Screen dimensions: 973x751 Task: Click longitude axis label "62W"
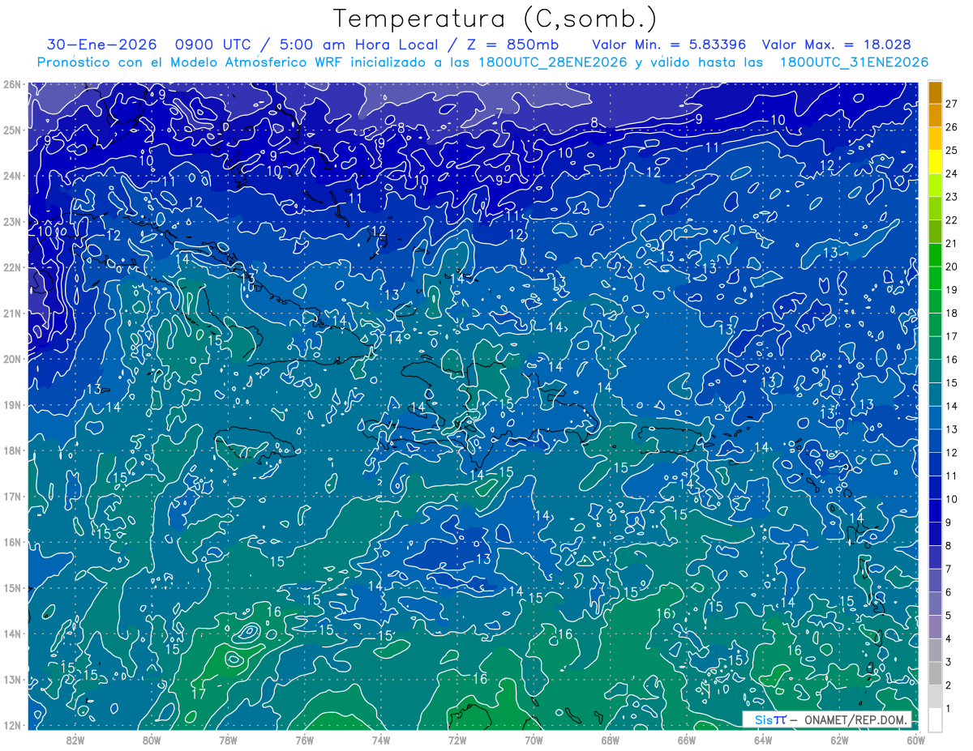pyautogui.click(x=839, y=740)
